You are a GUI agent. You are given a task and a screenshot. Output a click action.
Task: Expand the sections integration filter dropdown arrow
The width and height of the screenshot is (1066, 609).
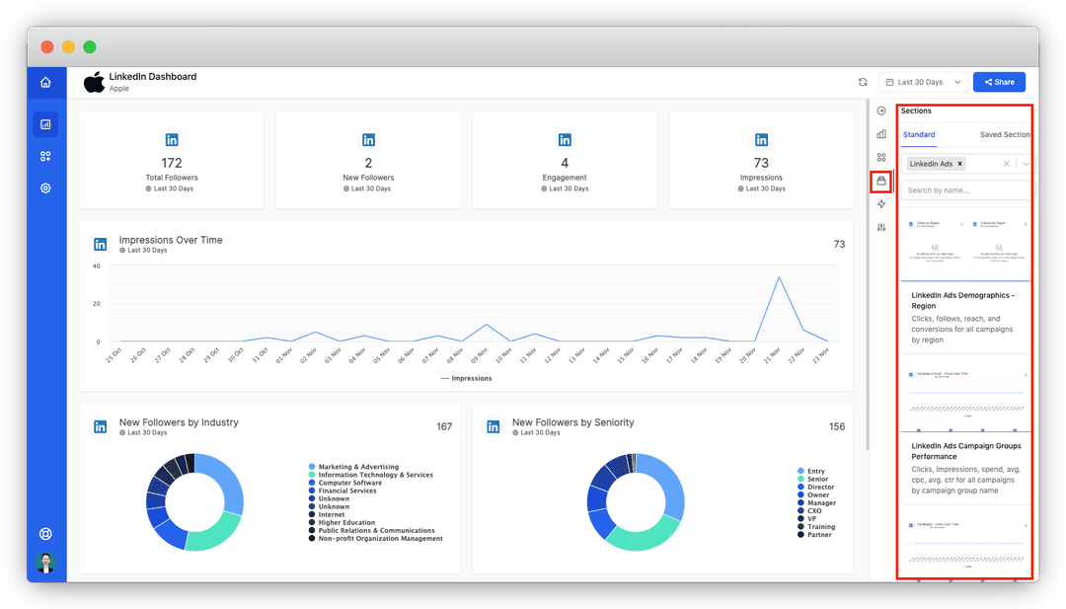1026,164
